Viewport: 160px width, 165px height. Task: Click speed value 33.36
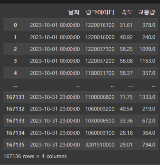[x=126, y=121]
